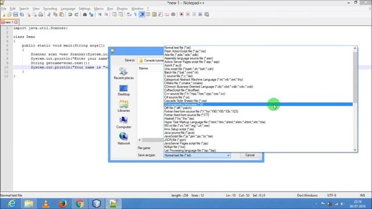The width and height of the screenshot is (372, 209).
Task: Click the Name column header
Action: 144,69
